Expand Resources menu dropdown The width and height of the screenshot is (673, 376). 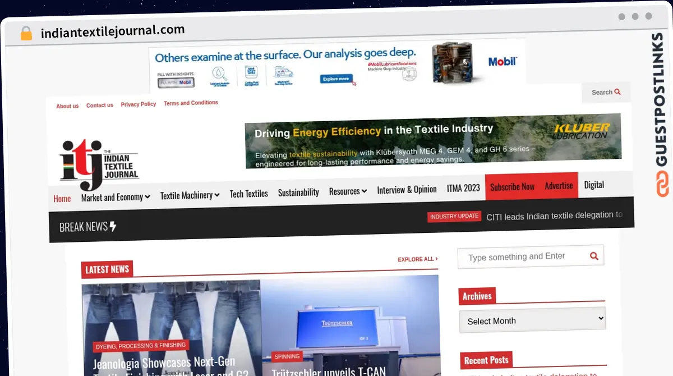(348, 191)
